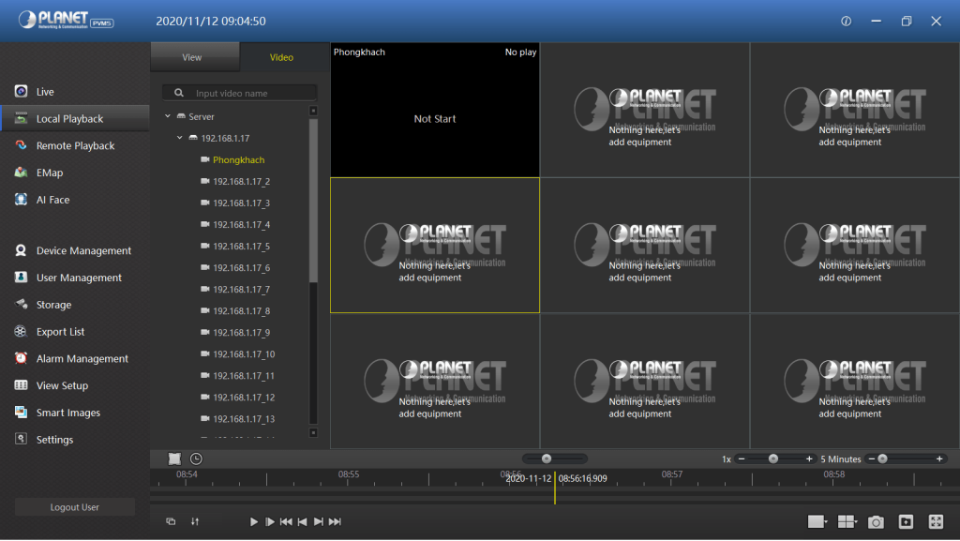Select the Phongkhach Not Start video pane
This screenshot has width=960, height=541.
point(435,110)
